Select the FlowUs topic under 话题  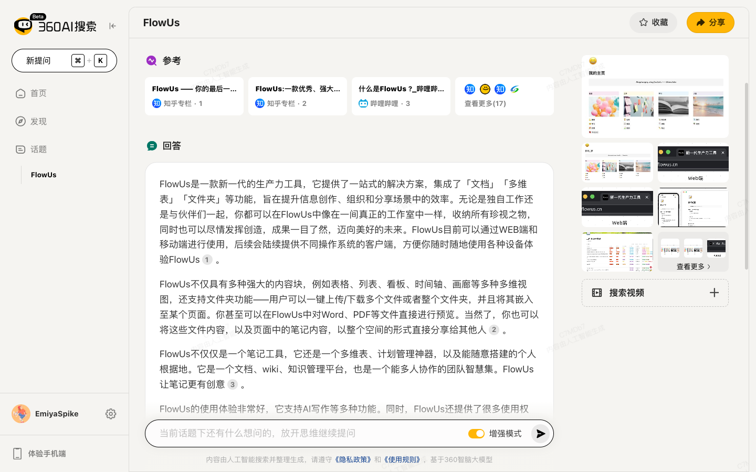click(43, 175)
